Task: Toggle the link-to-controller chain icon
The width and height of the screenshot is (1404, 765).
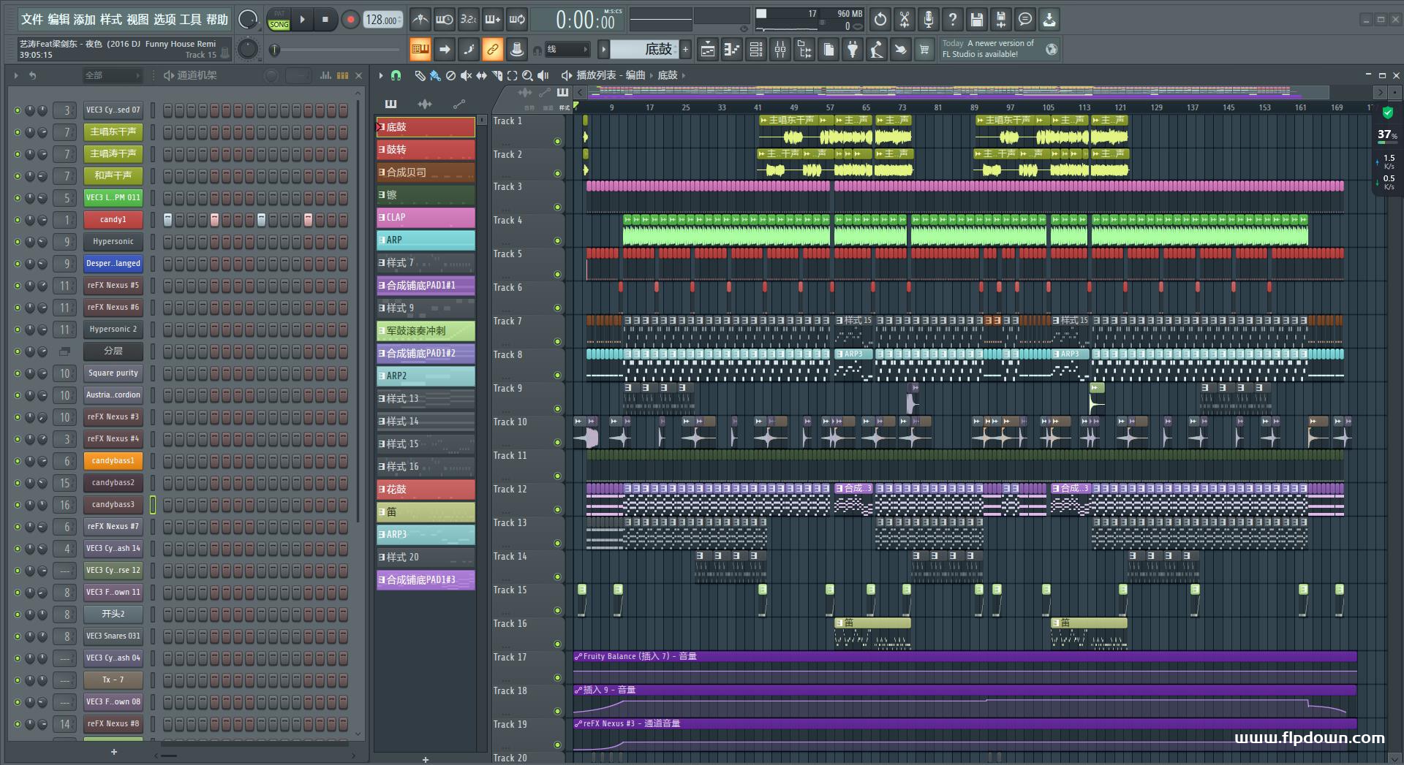Action: click(493, 50)
